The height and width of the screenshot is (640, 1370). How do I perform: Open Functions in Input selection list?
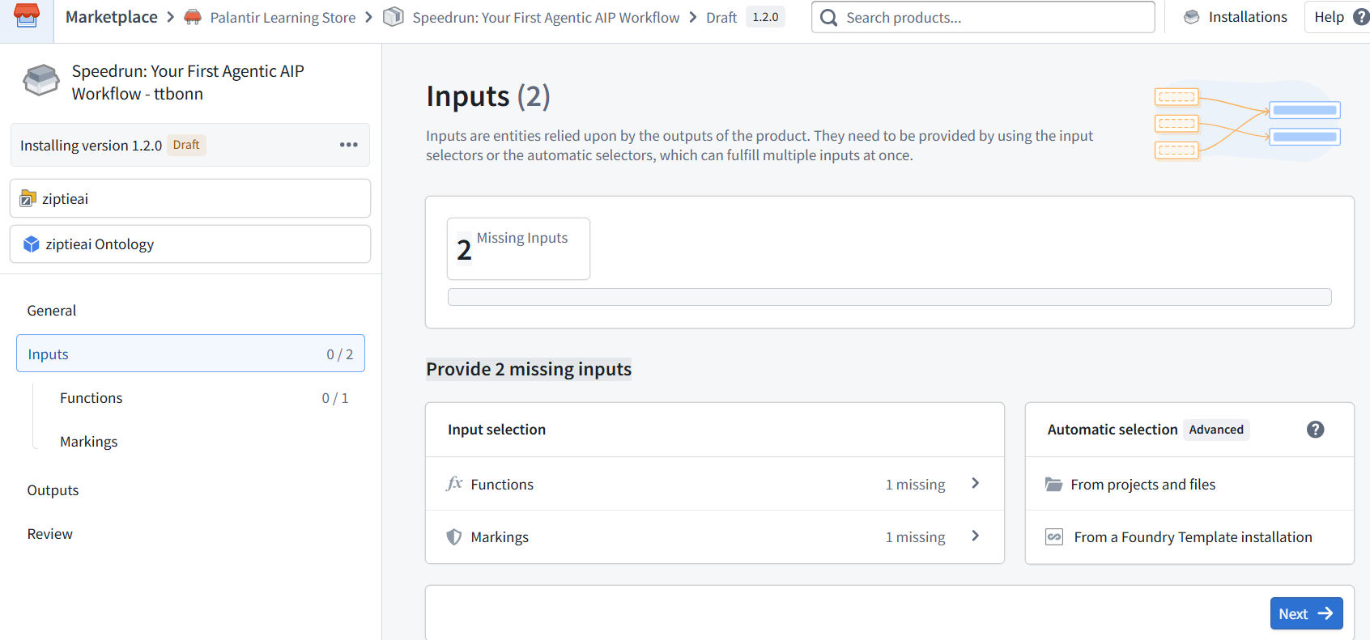tap(715, 484)
